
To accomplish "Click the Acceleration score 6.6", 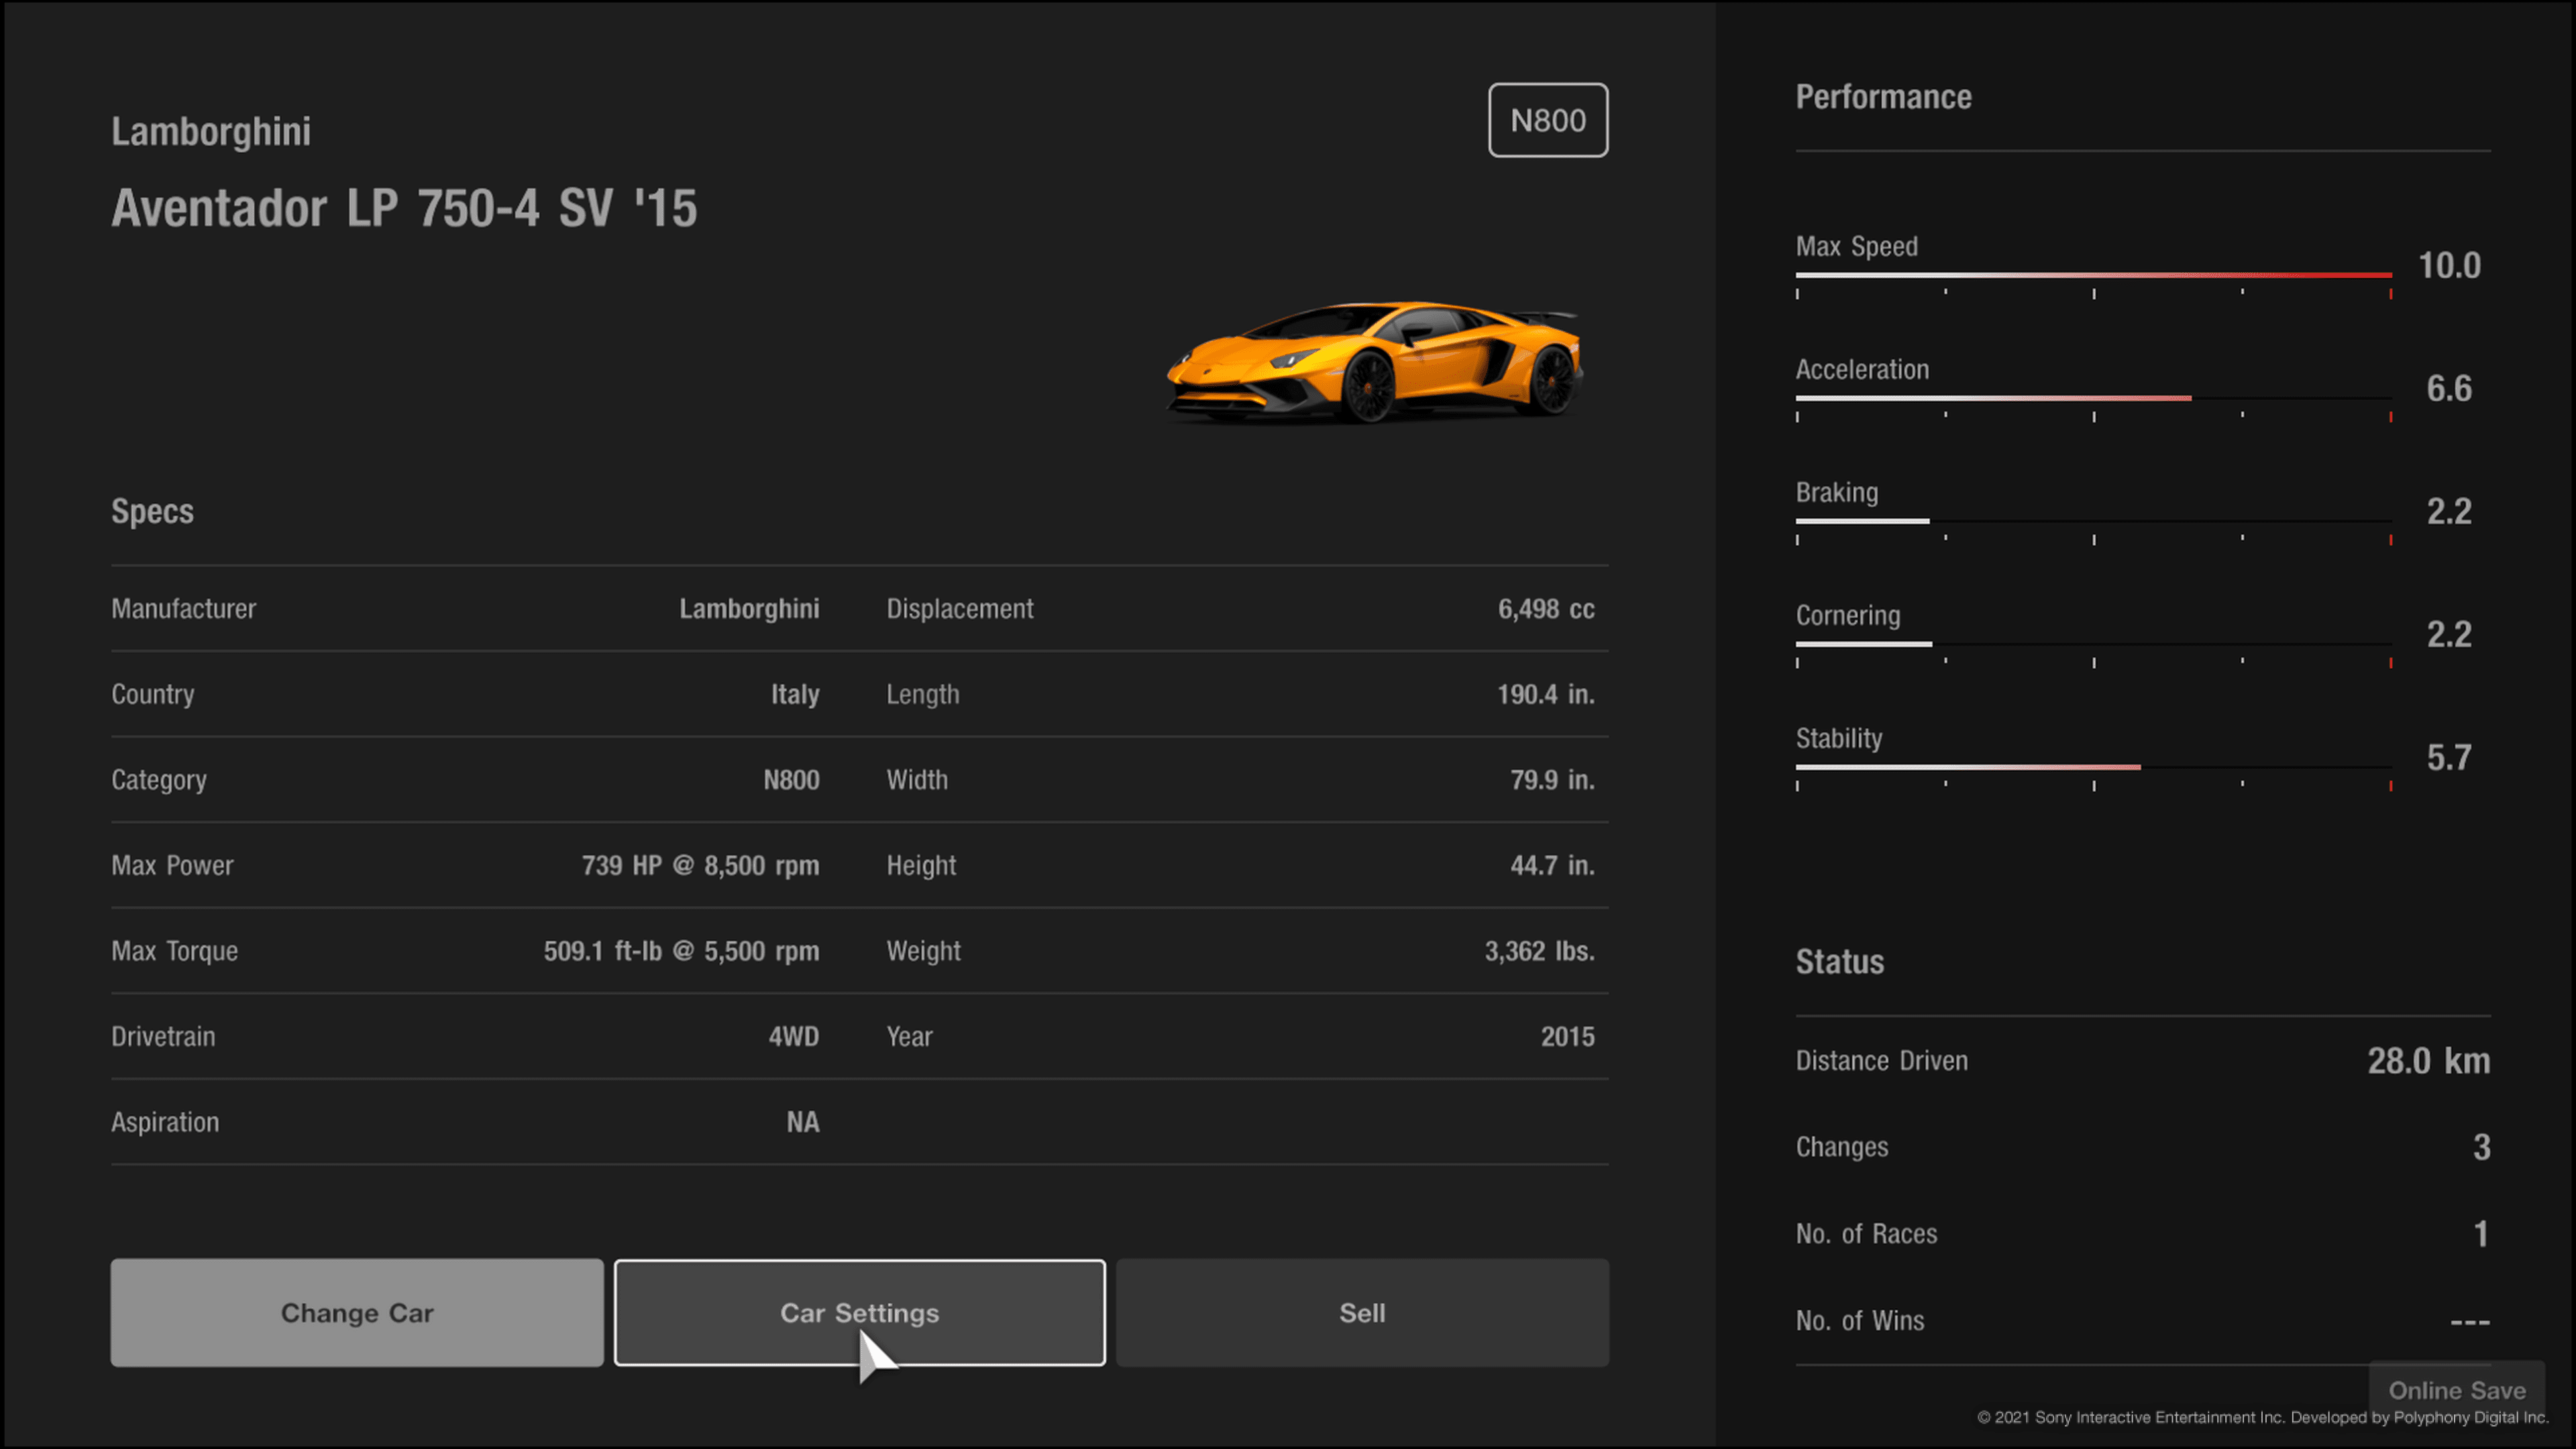I will [x=2449, y=389].
